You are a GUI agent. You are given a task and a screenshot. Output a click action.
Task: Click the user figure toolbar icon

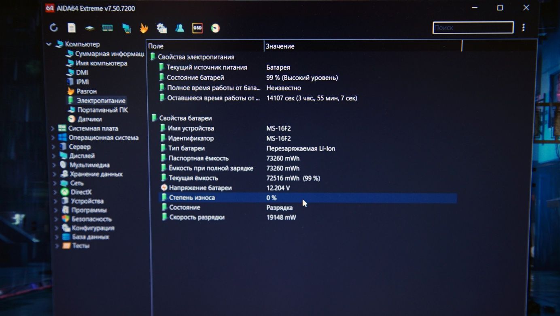click(x=180, y=28)
